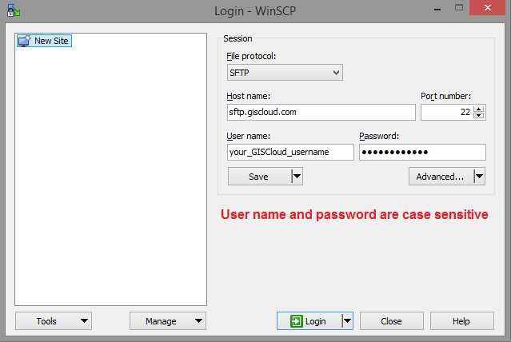The width and height of the screenshot is (511, 342).
Task: Click the Host name label
Action: pyautogui.click(x=249, y=96)
